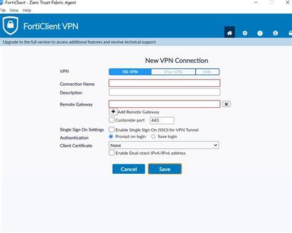This screenshot has width=292, height=233.
Task: Open the Help menu
Action: (26, 10)
